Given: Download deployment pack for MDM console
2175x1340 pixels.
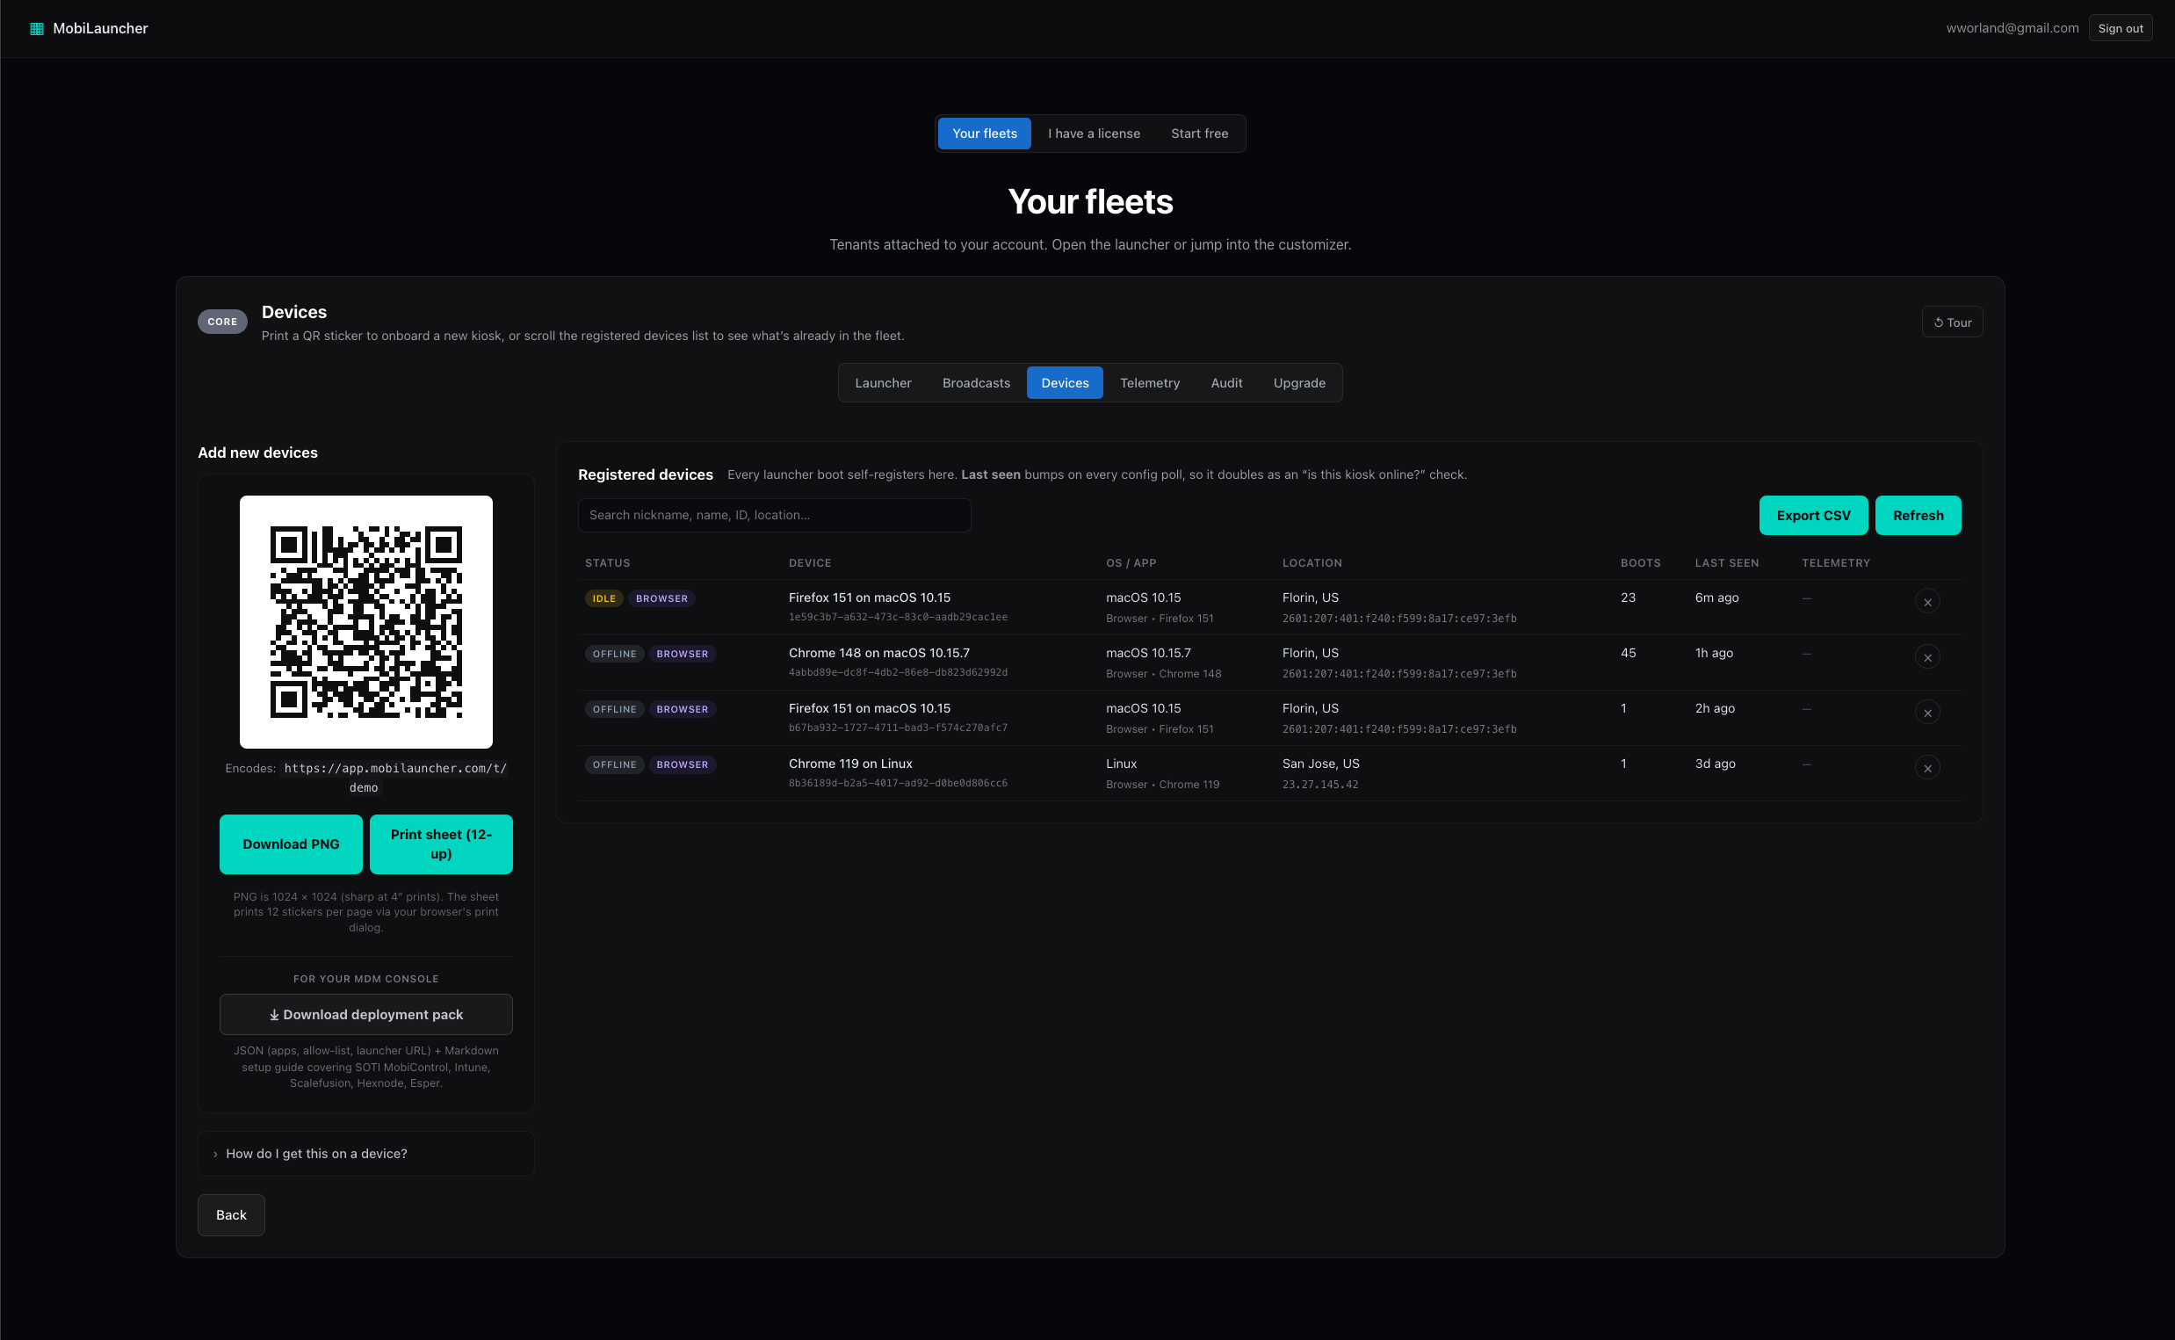Looking at the screenshot, I should click(x=366, y=1015).
